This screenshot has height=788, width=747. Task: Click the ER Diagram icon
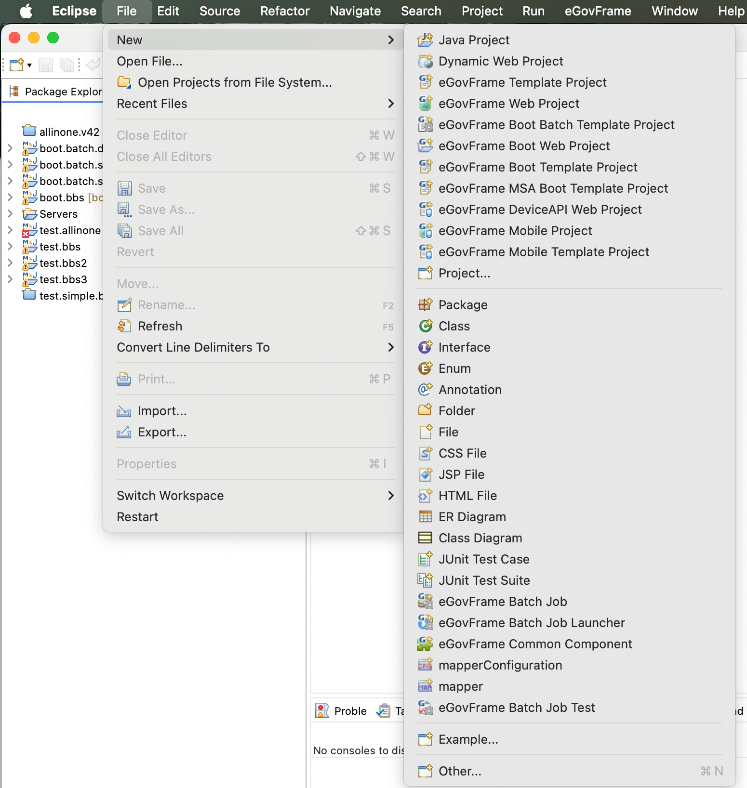click(425, 517)
